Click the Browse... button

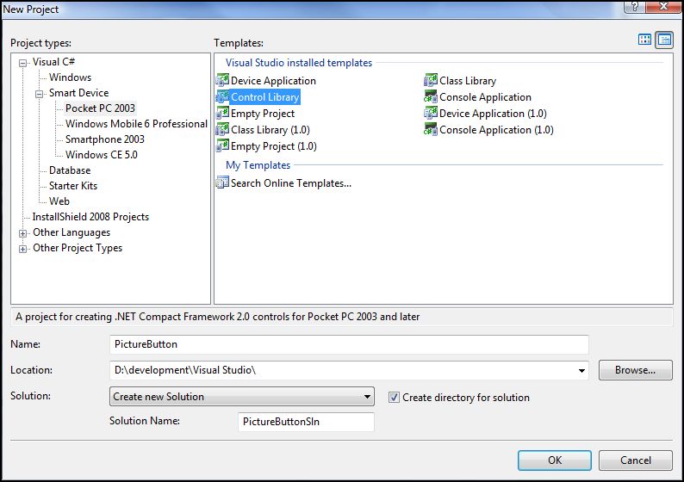(x=635, y=370)
